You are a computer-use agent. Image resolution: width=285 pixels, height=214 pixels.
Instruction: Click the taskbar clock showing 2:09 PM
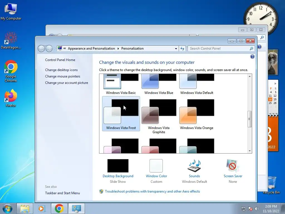pyautogui.click(x=271, y=209)
